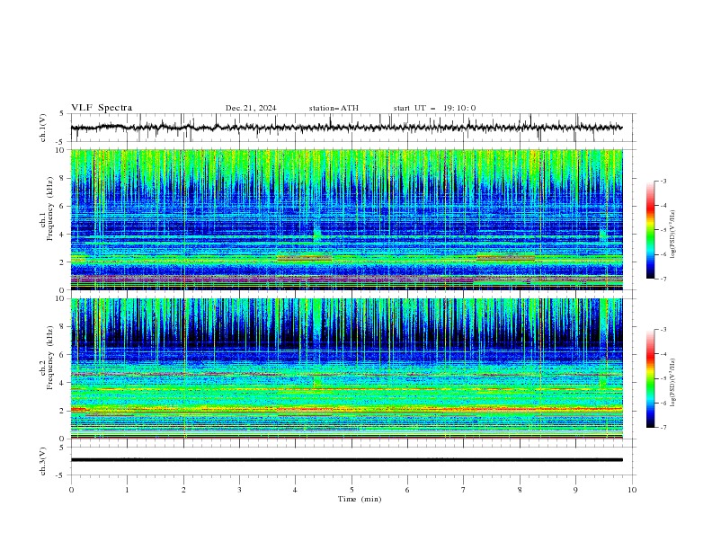
Task: Click the "station=ATH" header label
Action: (334, 108)
